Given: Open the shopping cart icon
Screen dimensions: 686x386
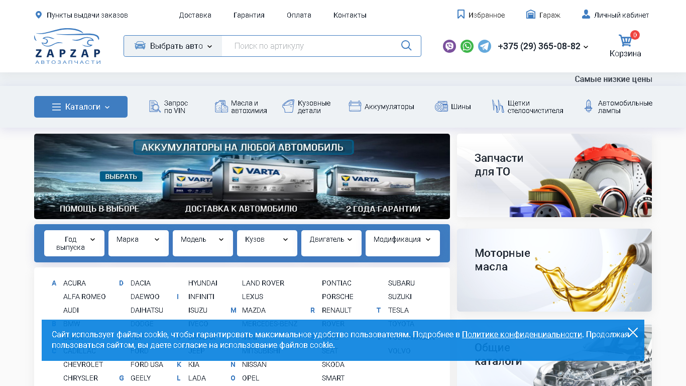Looking at the screenshot, I should pos(625,40).
